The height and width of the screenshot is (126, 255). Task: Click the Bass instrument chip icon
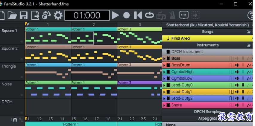click(x=168, y=58)
